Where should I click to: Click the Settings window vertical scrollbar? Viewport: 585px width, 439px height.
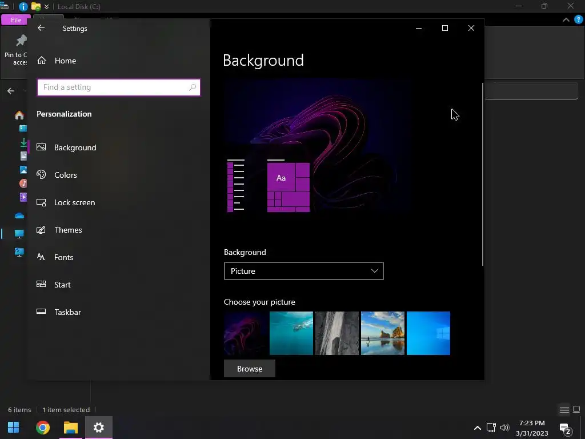(x=483, y=174)
